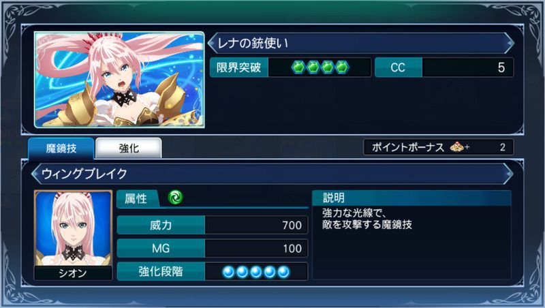545x308 pixels.
Task: Click the first blue enhancement stage orb
Action: (x=228, y=272)
